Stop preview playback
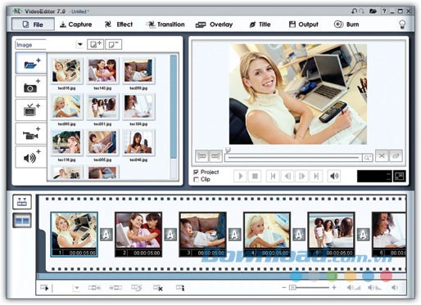Screen dimensions: 421x305 coord(255,176)
